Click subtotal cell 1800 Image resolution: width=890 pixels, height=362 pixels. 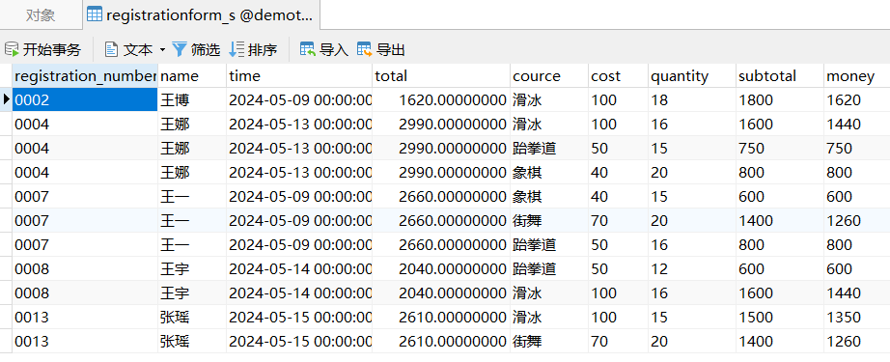(779, 99)
